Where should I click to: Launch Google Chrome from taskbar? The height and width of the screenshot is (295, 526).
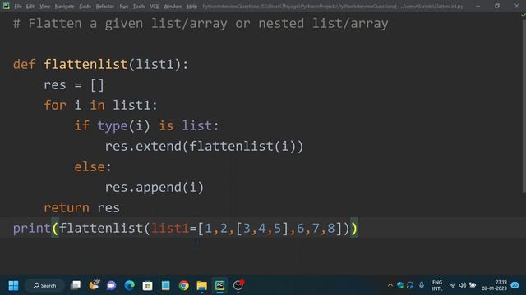click(183, 285)
